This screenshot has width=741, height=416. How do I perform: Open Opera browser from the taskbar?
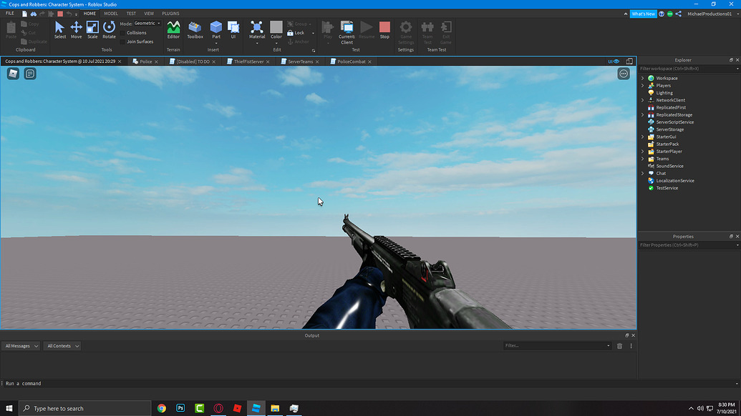(218, 408)
